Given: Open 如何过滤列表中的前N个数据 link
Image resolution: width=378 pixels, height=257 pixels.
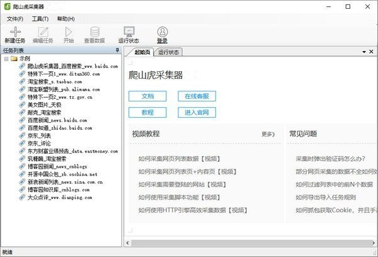Looking at the screenshot, I should coord(335,185).
